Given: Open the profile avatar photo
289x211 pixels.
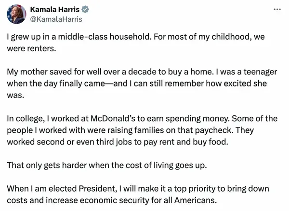Looking at the screenshot, I should point(16,14).
